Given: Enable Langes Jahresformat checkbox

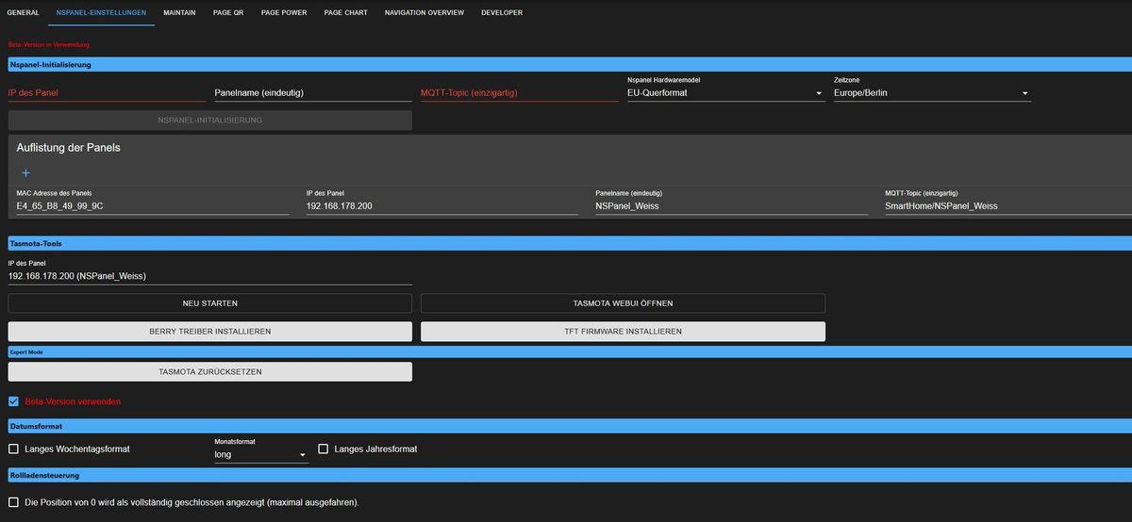Looking at the screenshot, I should (x=324, y=449).
